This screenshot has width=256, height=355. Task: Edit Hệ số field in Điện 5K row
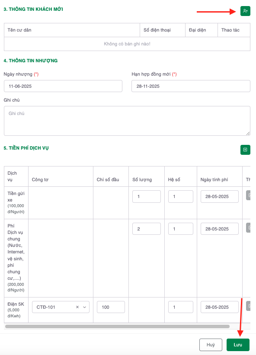coord(181,307)
